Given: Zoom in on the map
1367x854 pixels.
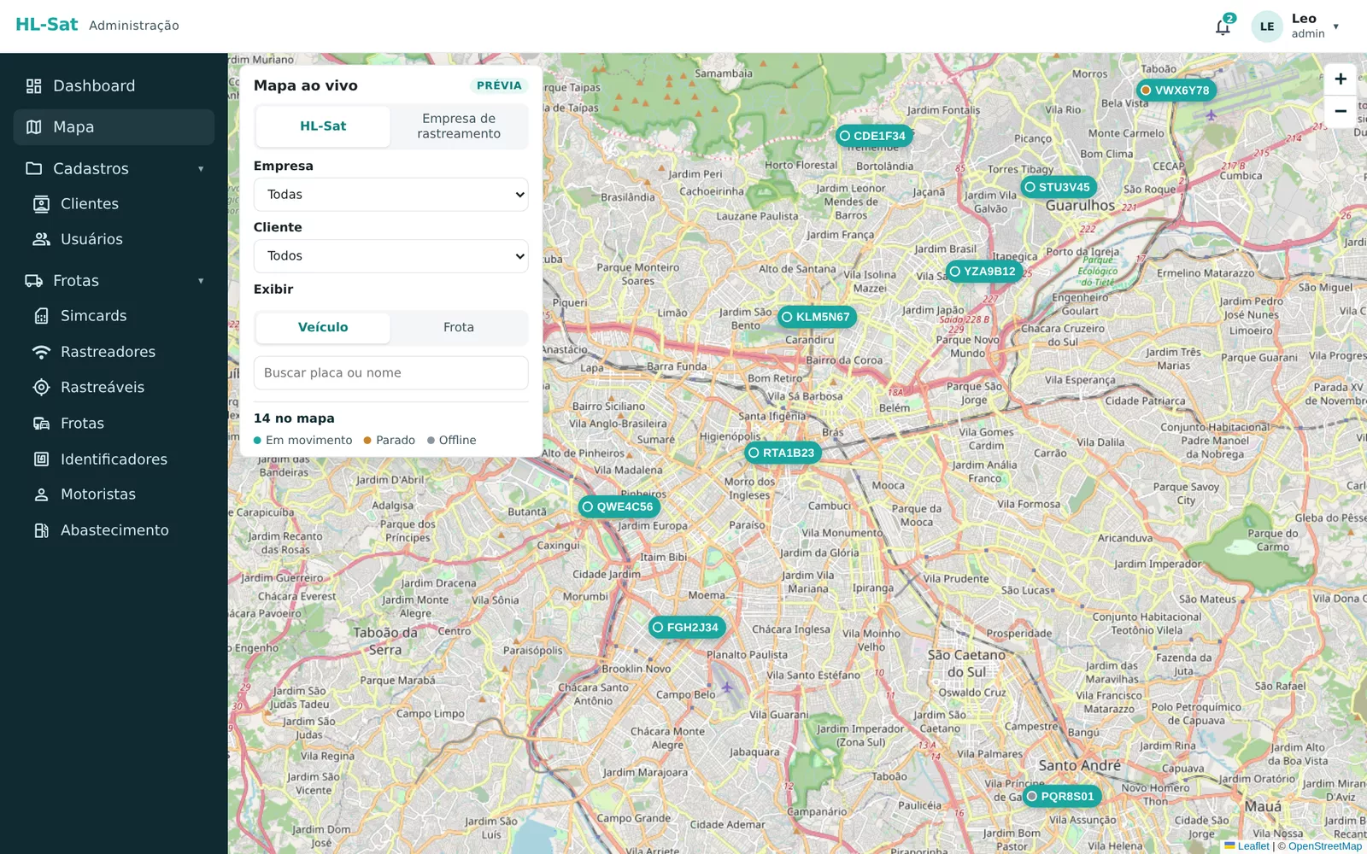Looking at the screenshot, I should 1341,79.
